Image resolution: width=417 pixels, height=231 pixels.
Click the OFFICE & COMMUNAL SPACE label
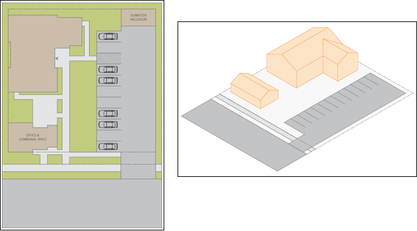coord(32,137)
